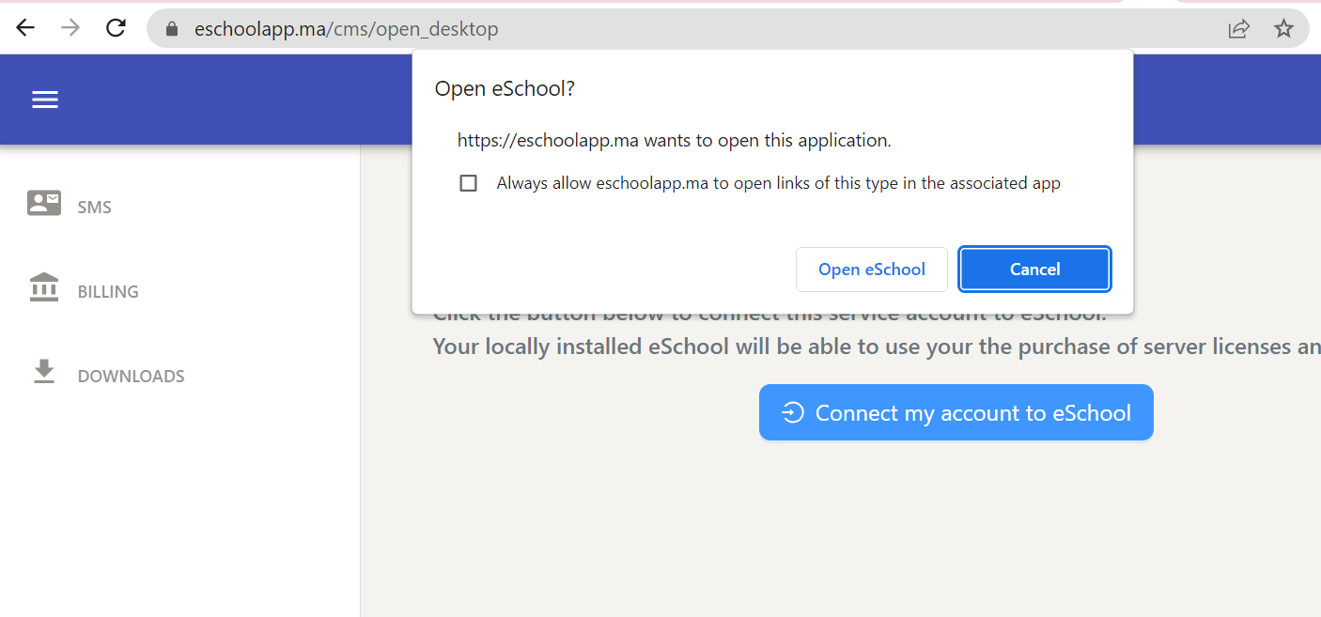Click the login arrow icon inside Connect button
This screenshot has height=617, width=1321.
[x=793, y=412]
